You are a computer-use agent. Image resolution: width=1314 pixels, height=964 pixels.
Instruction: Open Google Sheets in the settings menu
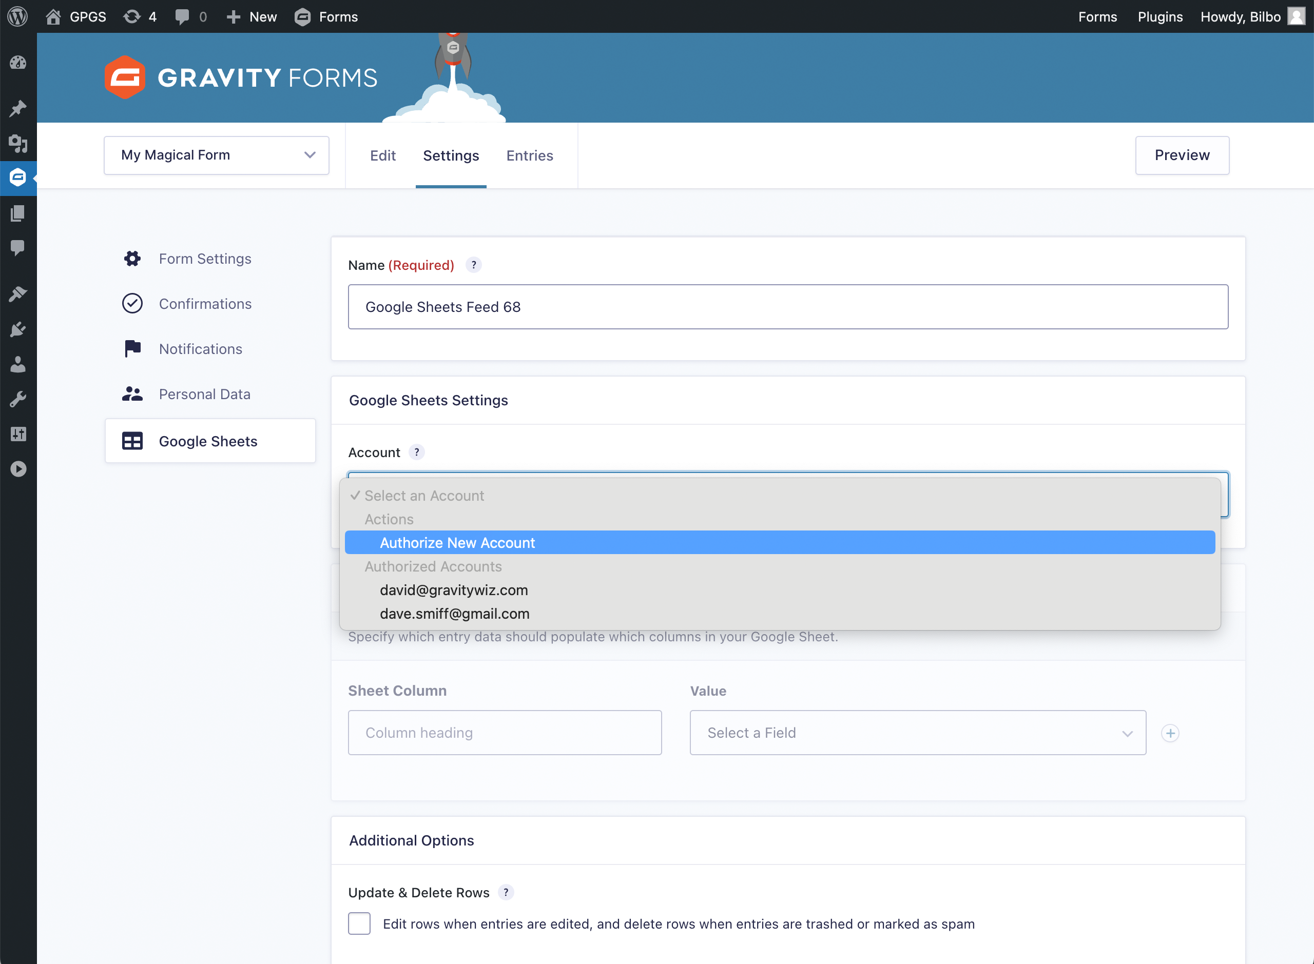click(210, 441)
